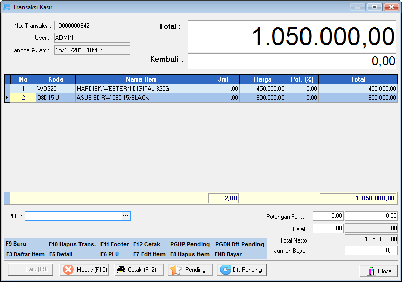402x282 pixels.
Task: Click row indicator arrow for row 2
Action: coord(7,98)
